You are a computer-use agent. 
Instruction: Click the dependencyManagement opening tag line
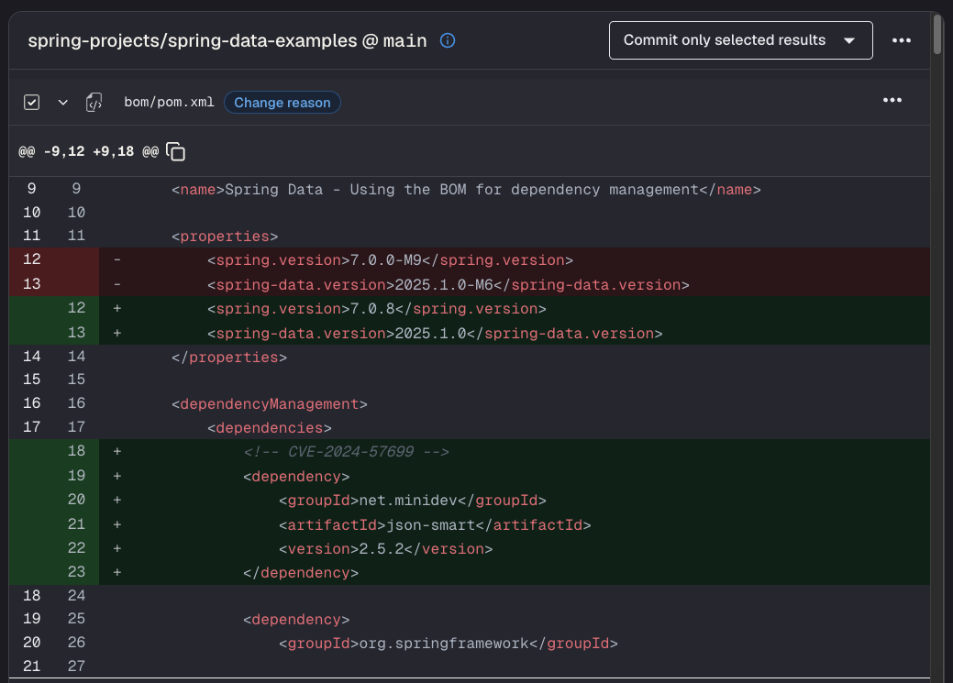[470, 403]
